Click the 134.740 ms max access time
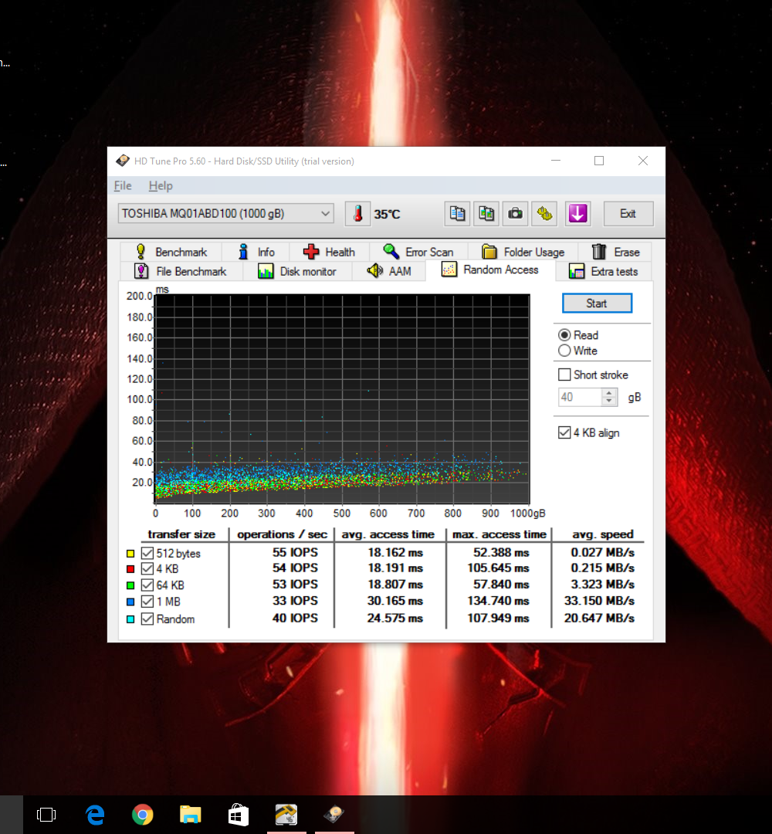This screenshot has height=834, width=772. pos(498,601)
